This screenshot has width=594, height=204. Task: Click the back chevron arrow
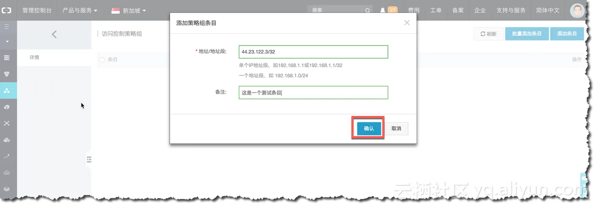coord(54,34)
